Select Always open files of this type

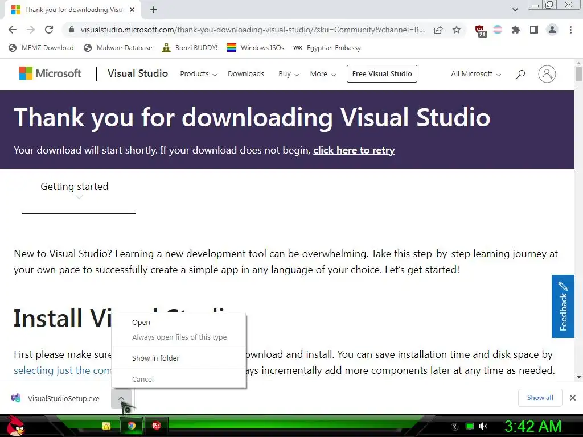tap(178, 337)
